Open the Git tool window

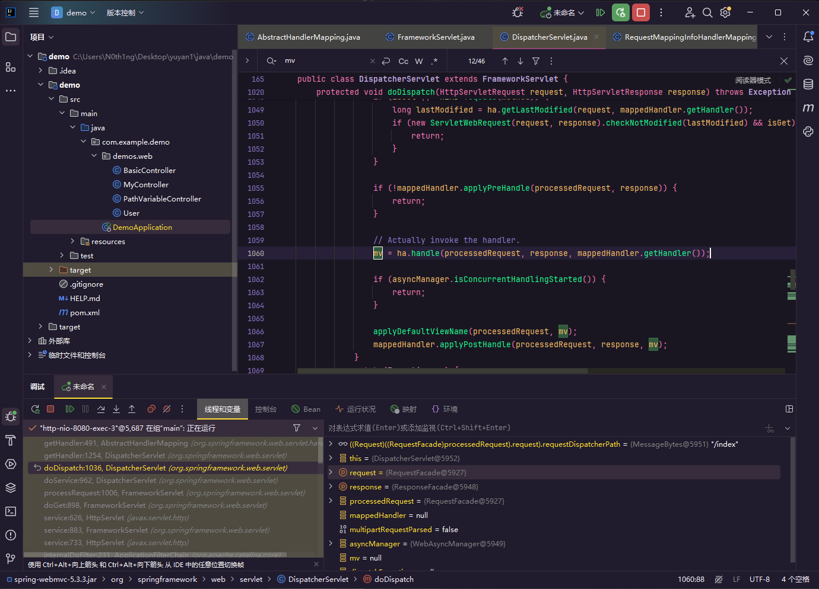pyautogui.click(x=11, y=558)
